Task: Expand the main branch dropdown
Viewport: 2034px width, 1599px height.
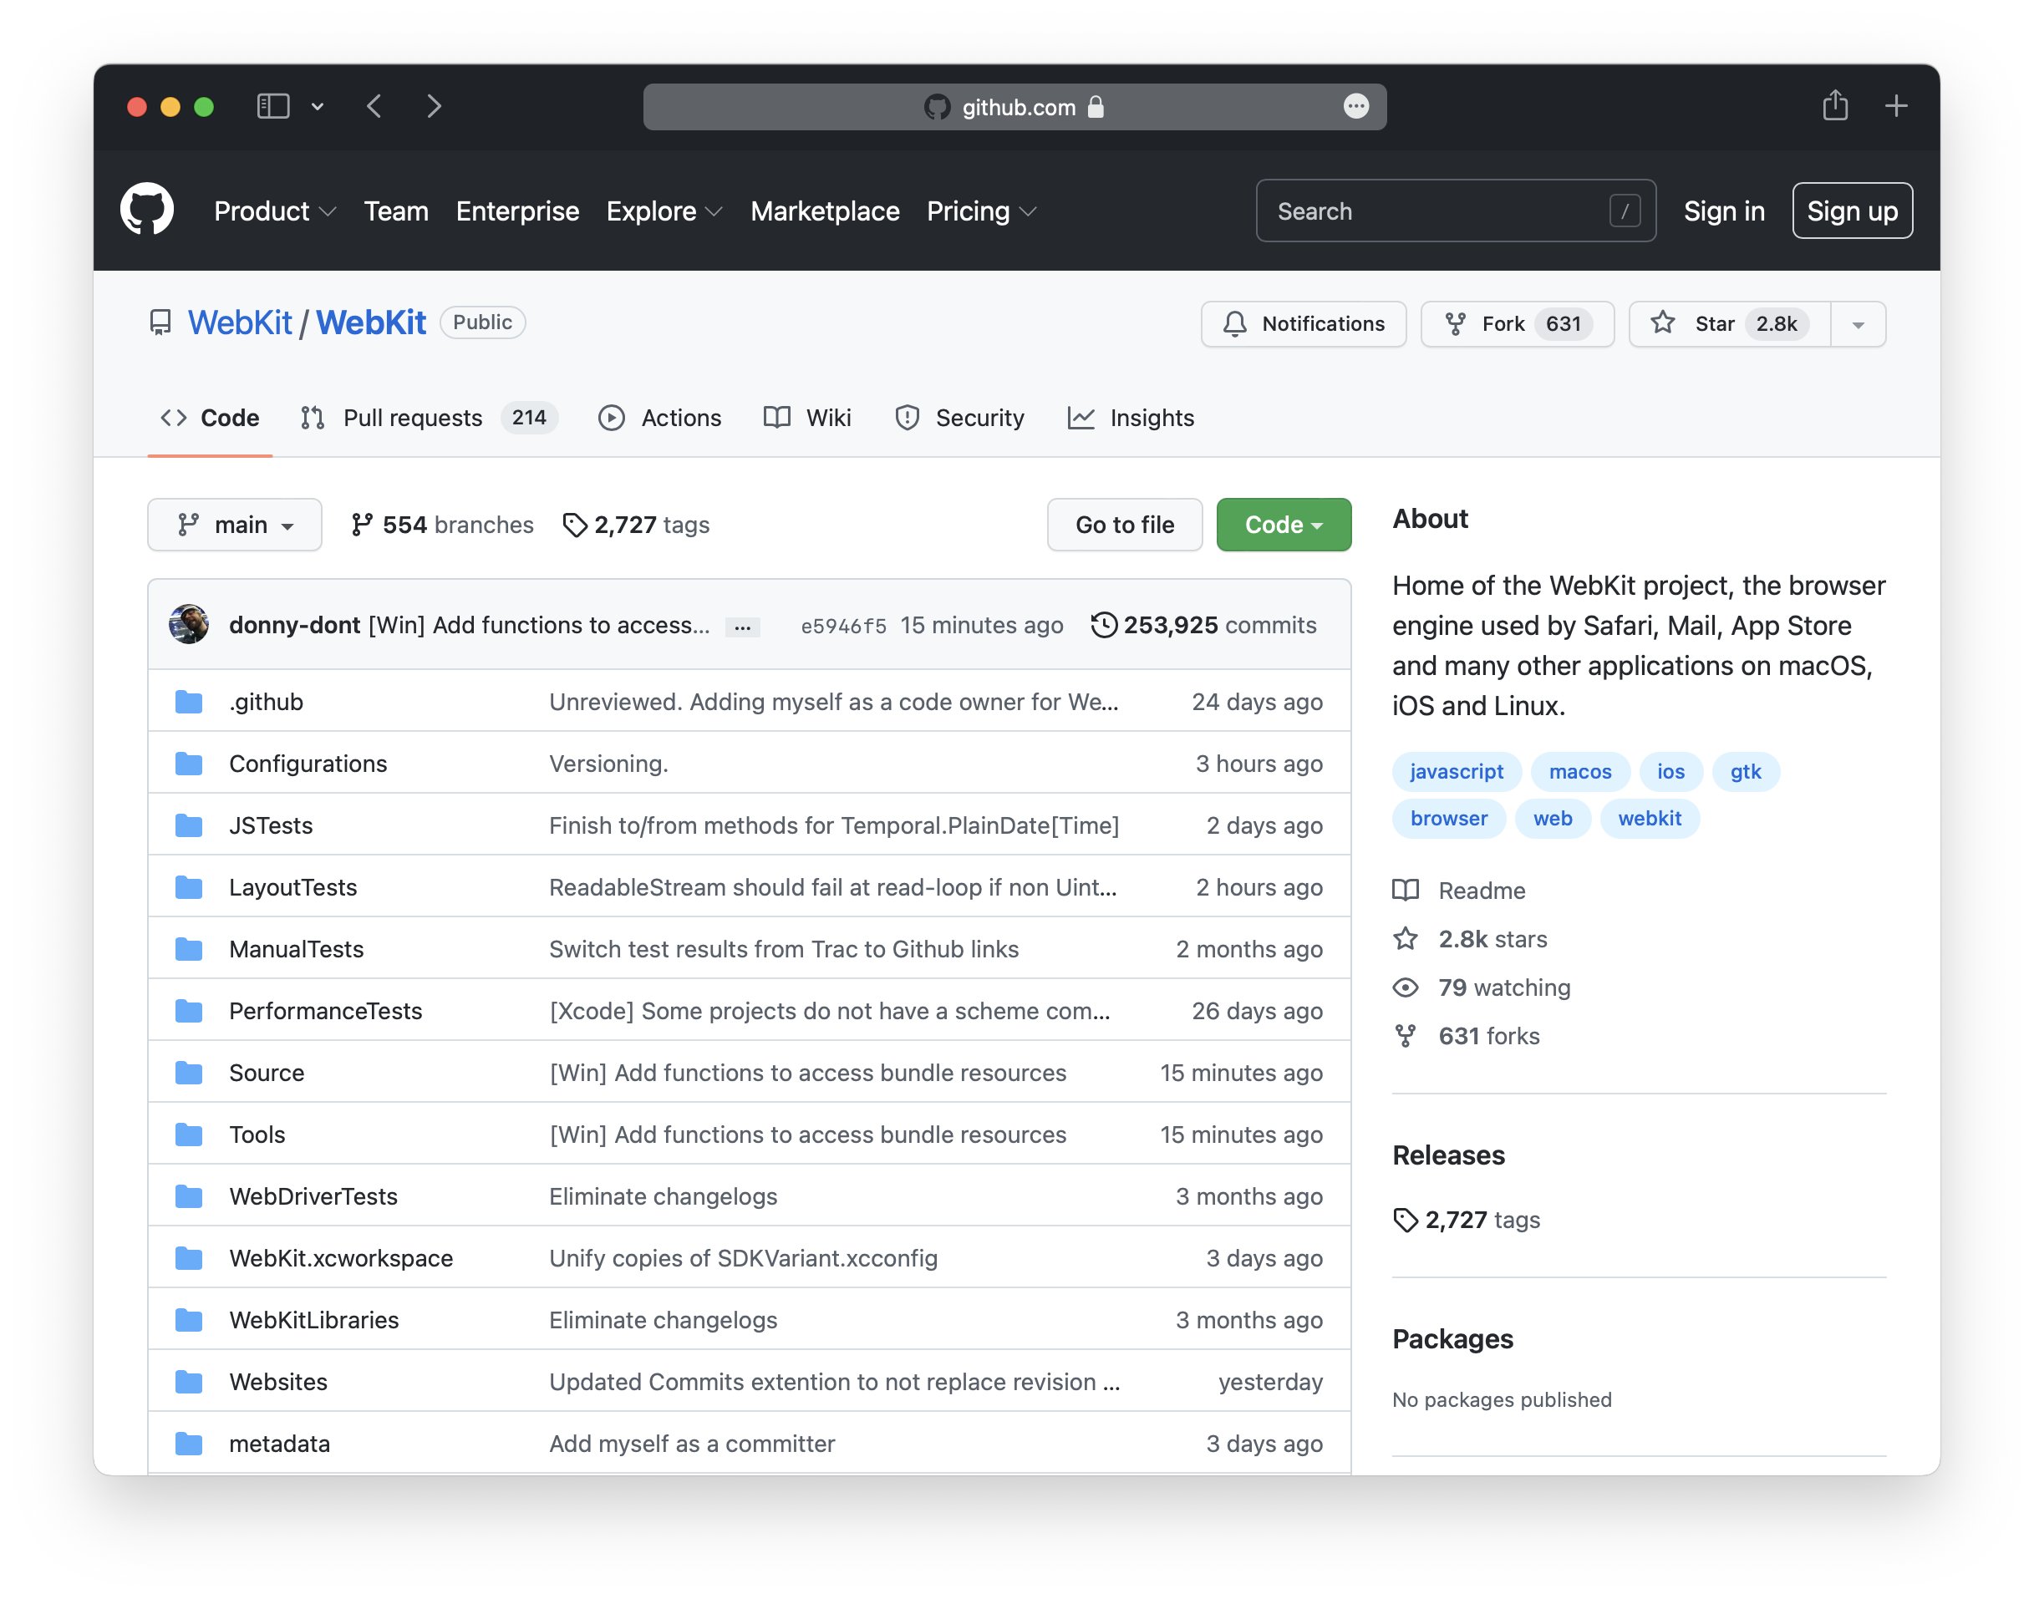Action: pos(234,525)
